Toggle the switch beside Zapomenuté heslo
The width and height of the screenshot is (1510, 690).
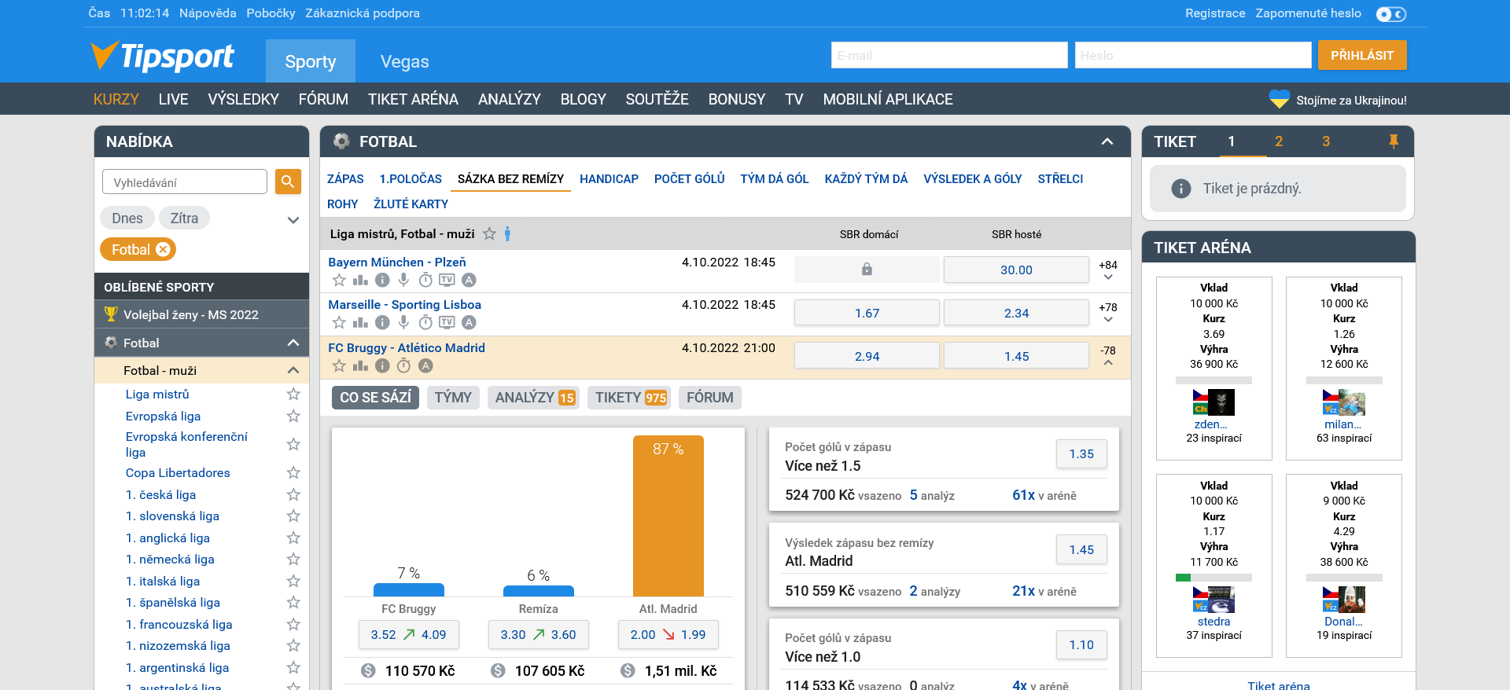pyautogui.click(x=1390, y=14)
